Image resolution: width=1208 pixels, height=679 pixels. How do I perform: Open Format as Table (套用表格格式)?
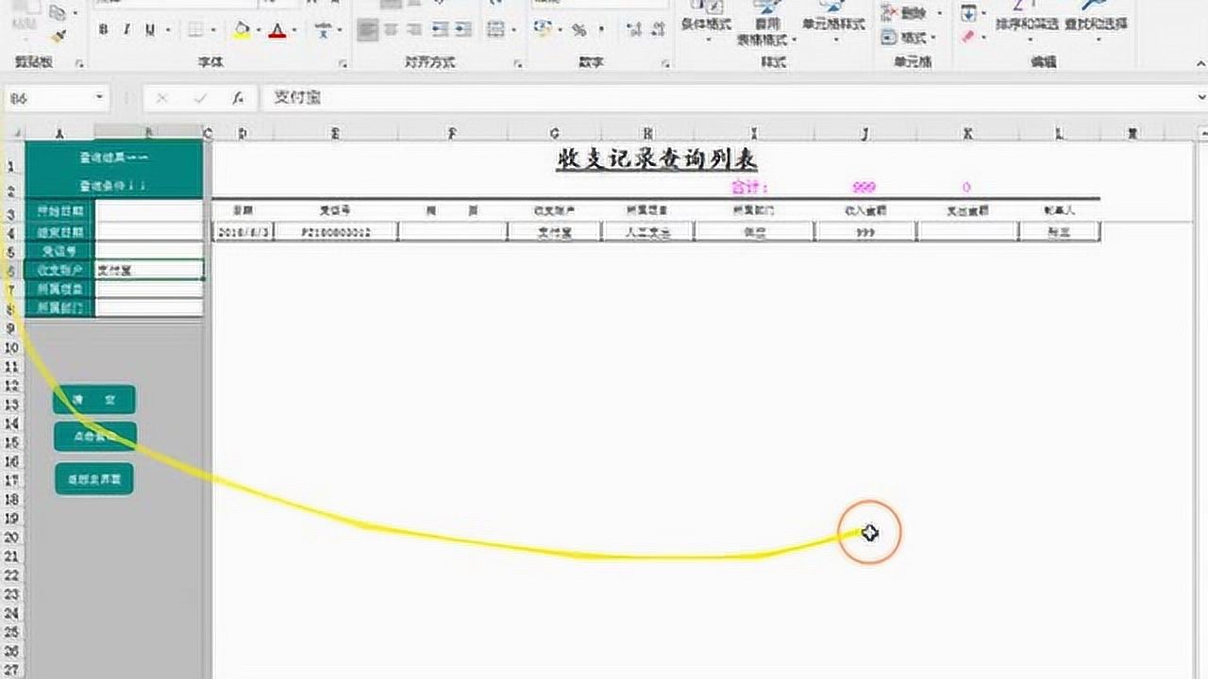pyautogui.click(x=767, y=24)
